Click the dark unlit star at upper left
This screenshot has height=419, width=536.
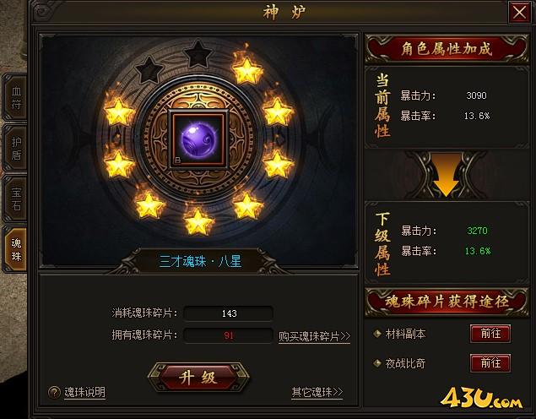click(149, 69)
